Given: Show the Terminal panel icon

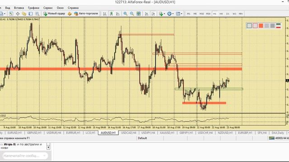Looking at the screenshot, I should point(31,13).
